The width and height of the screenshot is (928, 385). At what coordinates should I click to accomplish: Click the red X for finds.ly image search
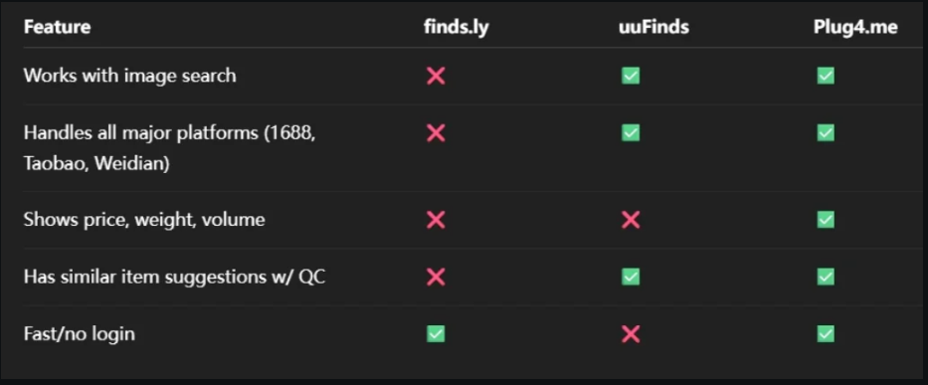click(x=436, y=76)
